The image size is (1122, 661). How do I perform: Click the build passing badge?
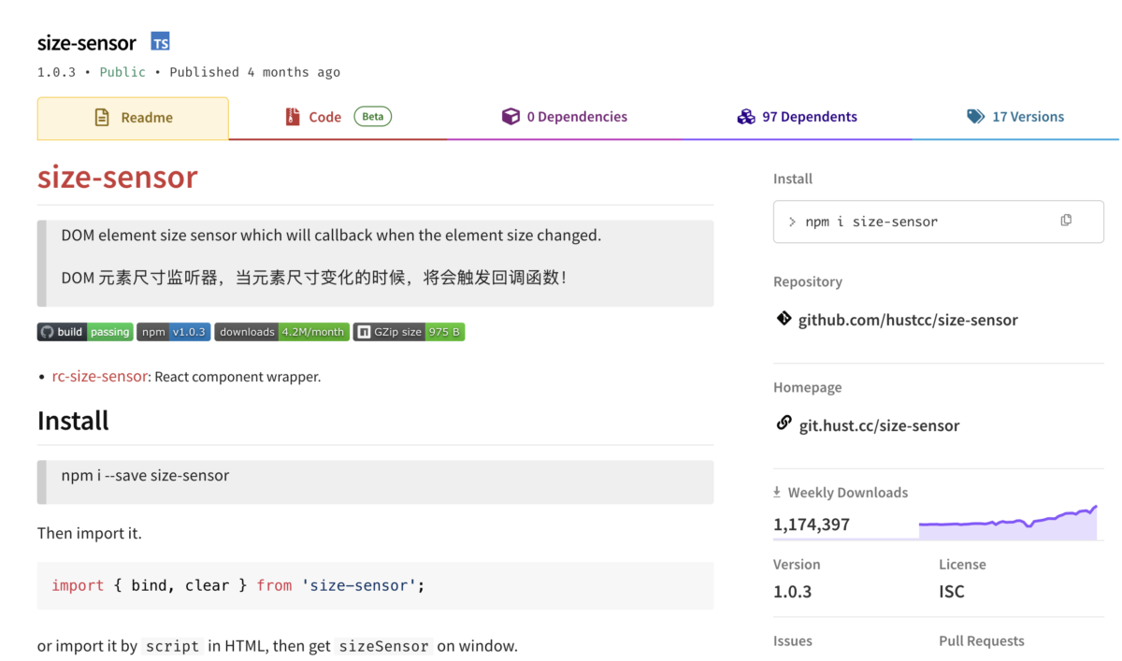pos(85,332)
